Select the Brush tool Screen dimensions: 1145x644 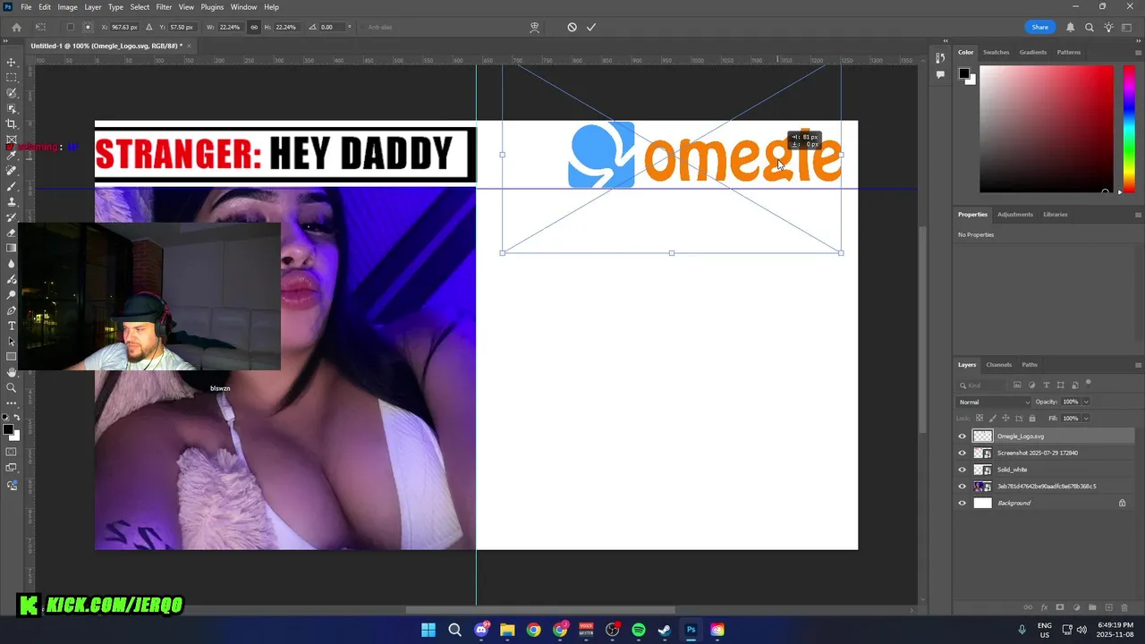pyautogui.click(x=12, y=186)
